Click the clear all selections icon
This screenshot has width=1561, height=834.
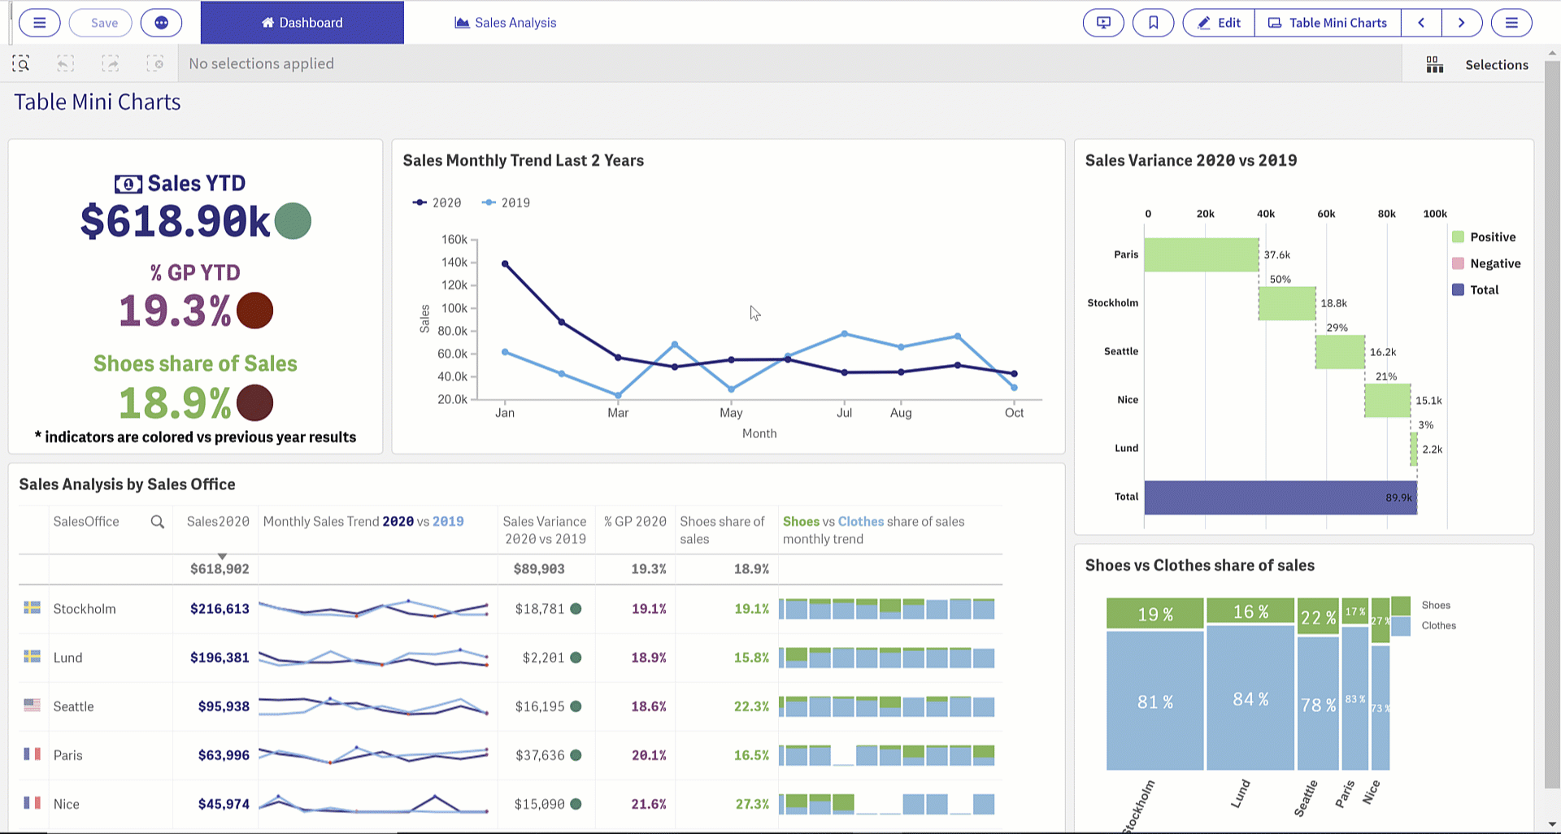155,63
